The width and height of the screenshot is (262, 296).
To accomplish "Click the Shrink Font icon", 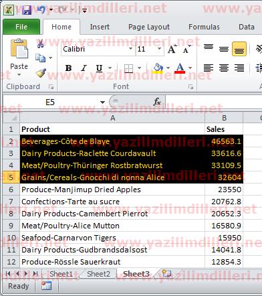I will (x=186, y=50).
